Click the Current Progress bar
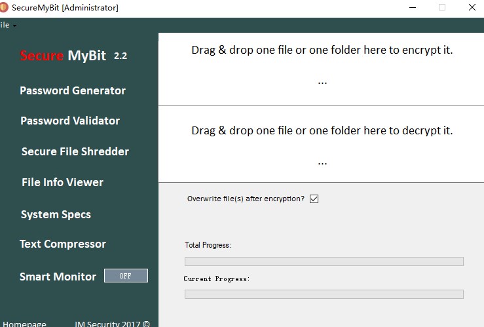484x327 pixels. pyautogui.click(x=324, y=294)
